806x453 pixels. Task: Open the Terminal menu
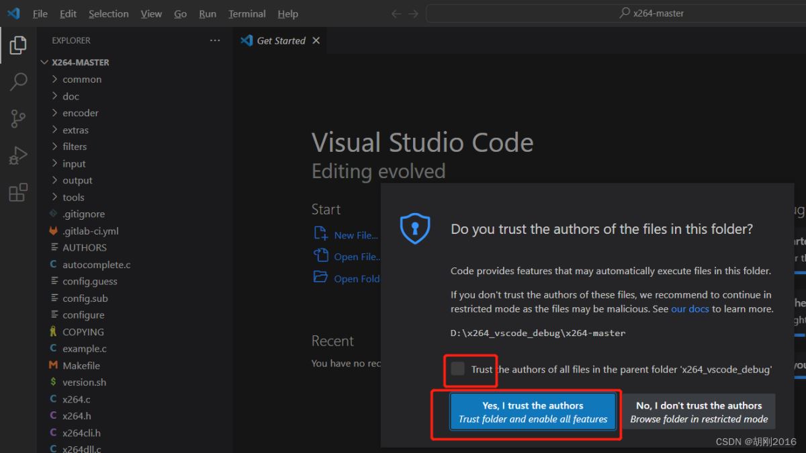point(247,13)
